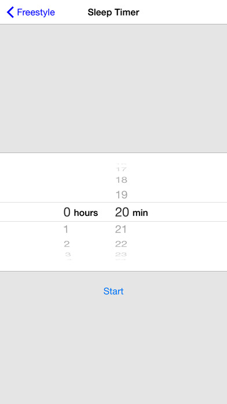The height and width of the screenshot is (404, 227).
Task: Select 2 in the hours wheel
Action: tap(67, 244)
